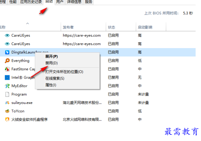Click the 火绒安全软件托盘程序 shield icon
This screenshot has width=201, height=141.
coord(7,119)
